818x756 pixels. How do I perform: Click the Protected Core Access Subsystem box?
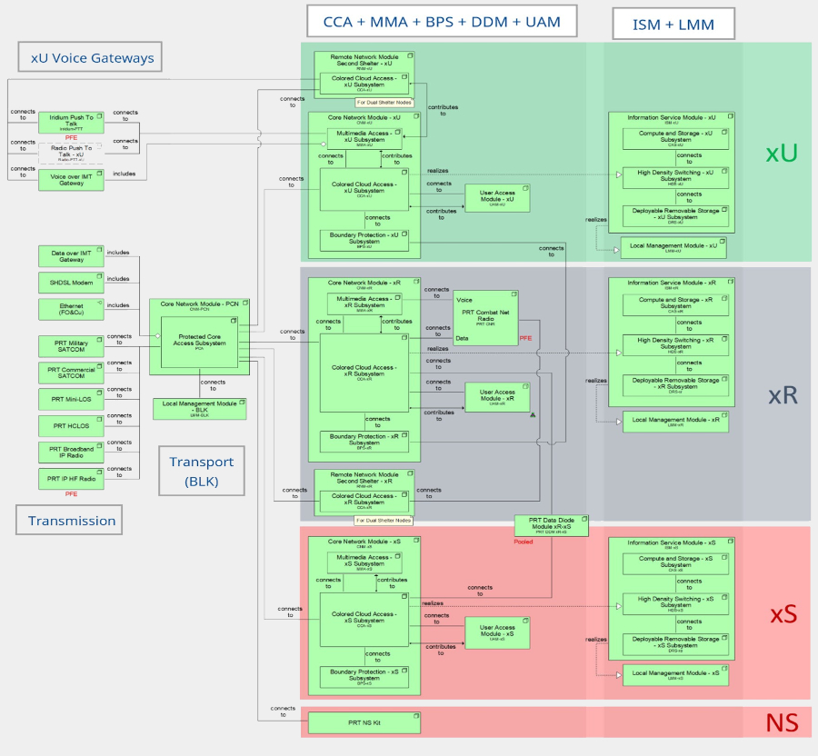[x=199, y=343]
